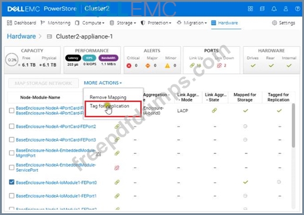Open the BaseEnclosure-NodeA-4PortCard-FEPort3 link
The height and width of the screenshot is (215, 304).
56,140
